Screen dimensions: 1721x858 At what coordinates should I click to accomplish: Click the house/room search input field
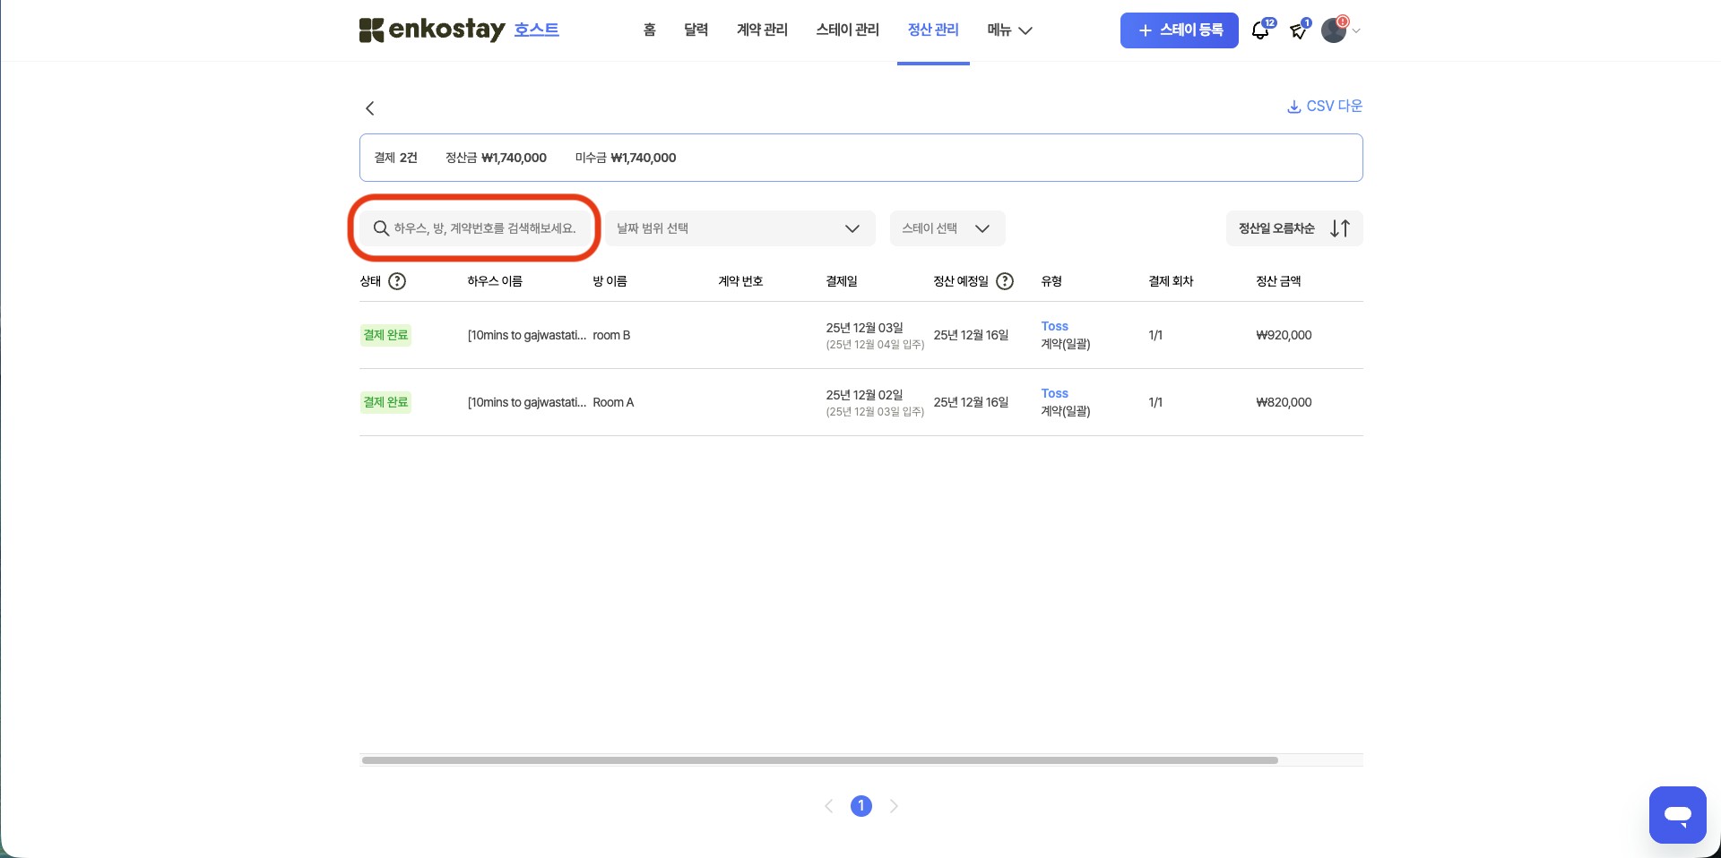(x=484, y=228)
